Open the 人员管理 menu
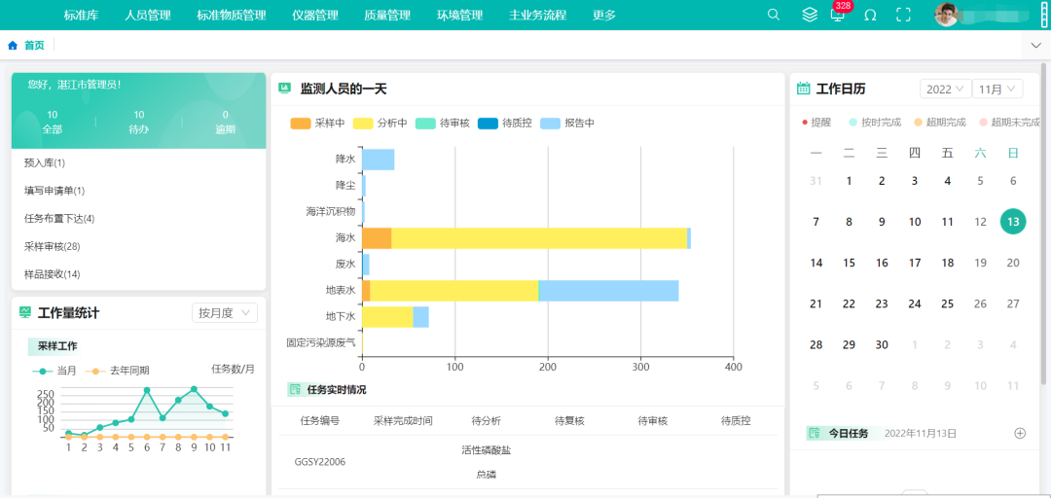This screenshot has width=1051, height=498. (147, 16)
